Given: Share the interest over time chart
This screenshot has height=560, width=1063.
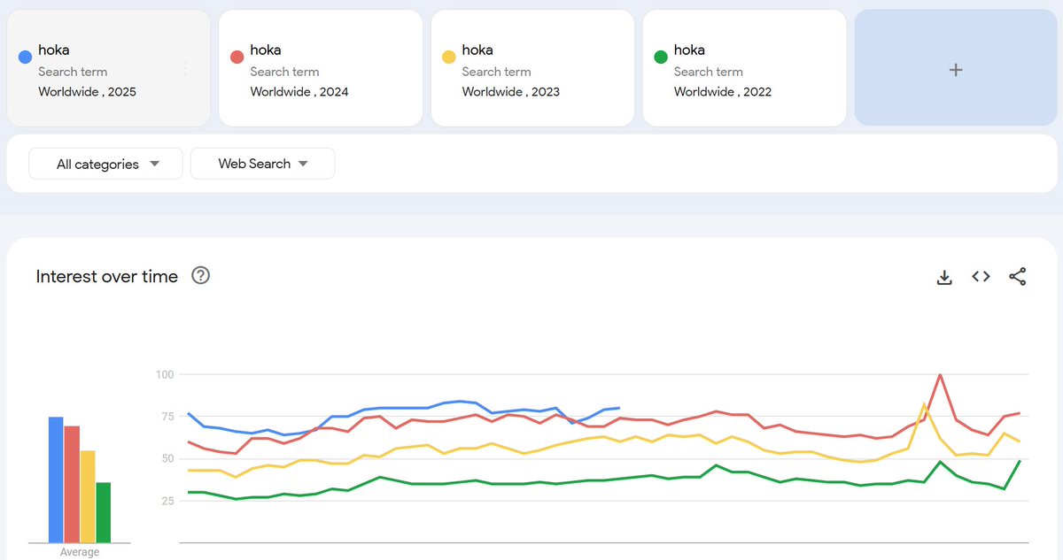Looking at the screenshot, I should (1017, 277).
